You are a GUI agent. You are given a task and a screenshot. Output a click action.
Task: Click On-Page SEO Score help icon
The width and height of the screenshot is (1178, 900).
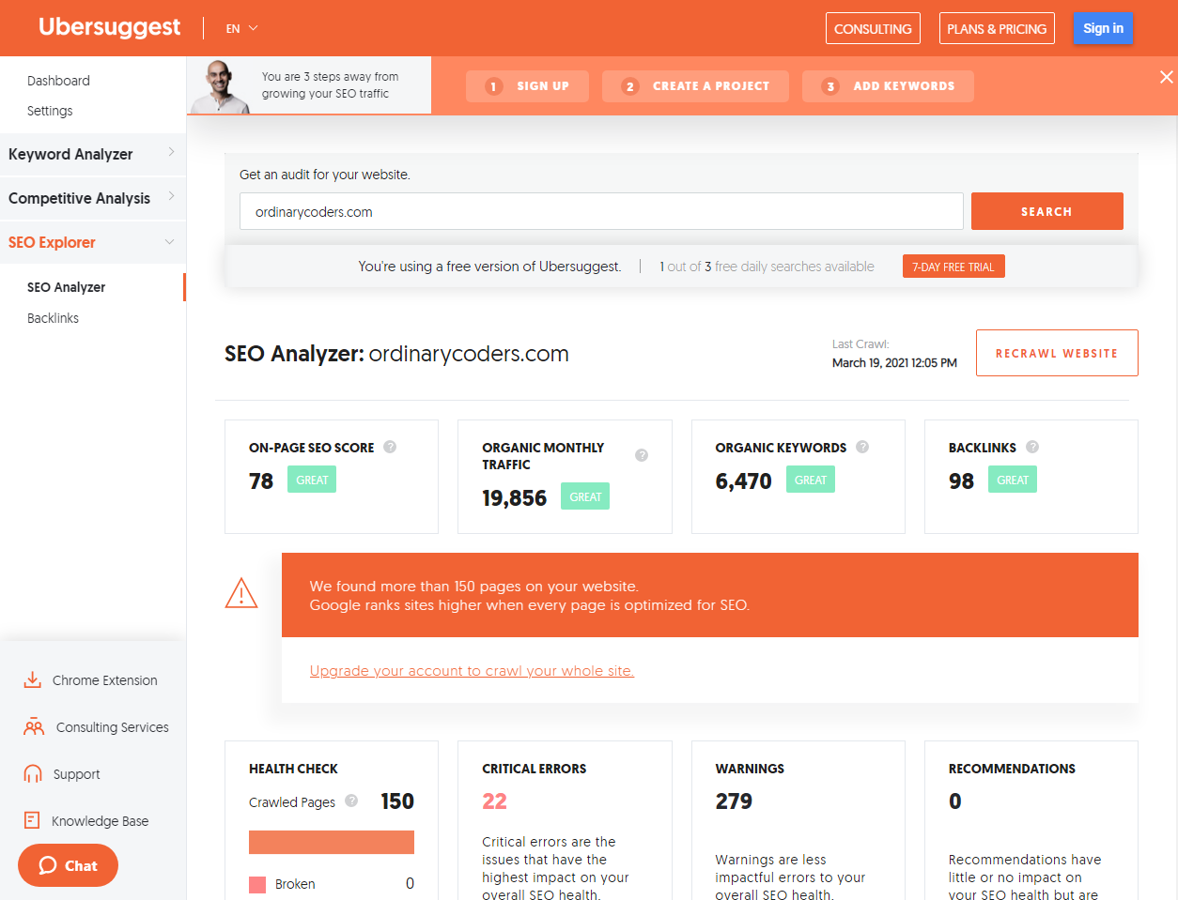[390, 447]
